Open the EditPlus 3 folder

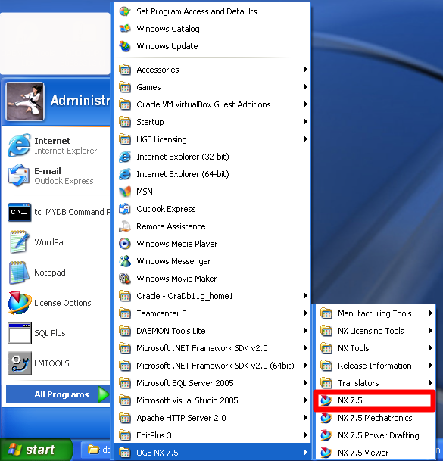point(212,435)
